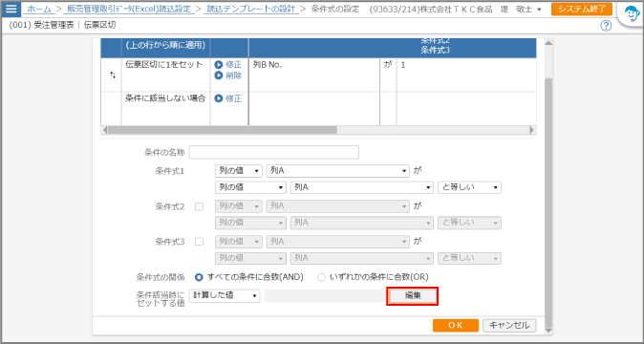This screenshot has width=644, height=344.
Task: Select いずれかの条件に合致(OR) radio button
Action: [322, 277]
